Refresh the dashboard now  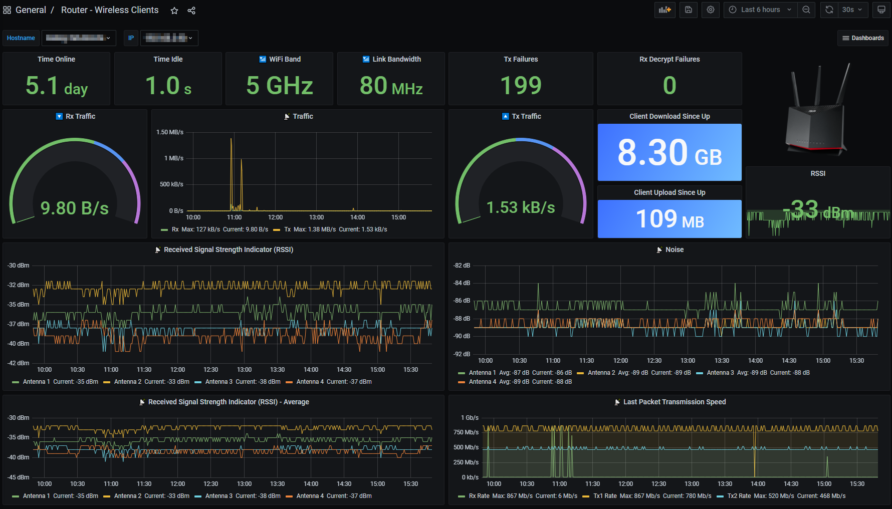[x=829, y=10]
